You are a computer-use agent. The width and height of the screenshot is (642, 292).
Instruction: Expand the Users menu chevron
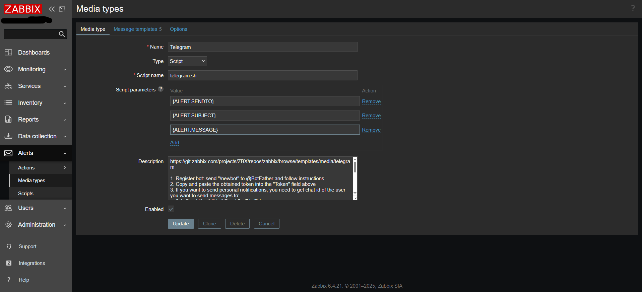(65, 208)
